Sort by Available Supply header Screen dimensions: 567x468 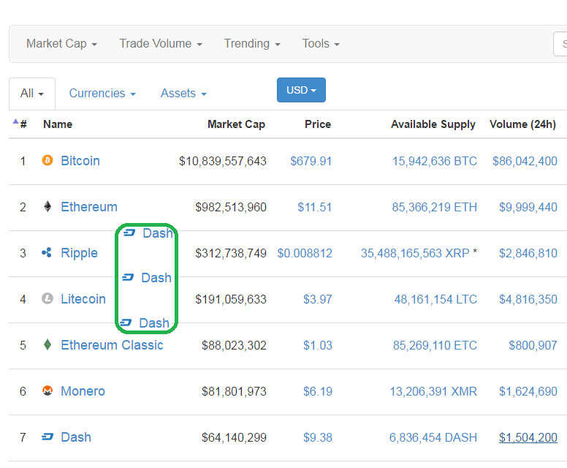(433, 124)
